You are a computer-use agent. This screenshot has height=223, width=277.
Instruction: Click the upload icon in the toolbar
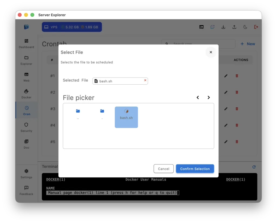[x=234, y=27]
